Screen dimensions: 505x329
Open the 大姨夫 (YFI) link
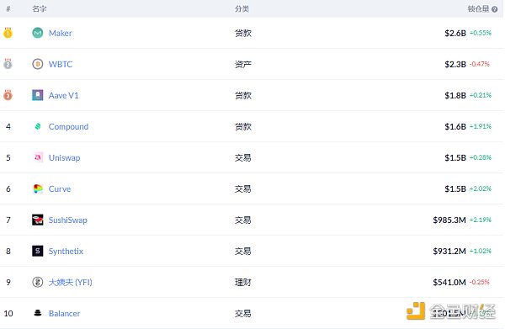click(70, 283)
